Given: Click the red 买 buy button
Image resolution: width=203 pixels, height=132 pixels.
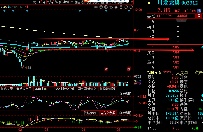Looking at the screenshot, I should (199, 16).
